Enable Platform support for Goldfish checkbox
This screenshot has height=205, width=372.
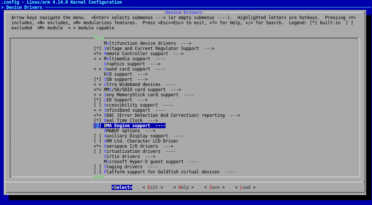(x=98, y=172)
